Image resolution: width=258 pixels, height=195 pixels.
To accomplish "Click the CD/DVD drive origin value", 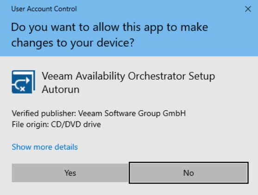I will [x=76, y=125].
